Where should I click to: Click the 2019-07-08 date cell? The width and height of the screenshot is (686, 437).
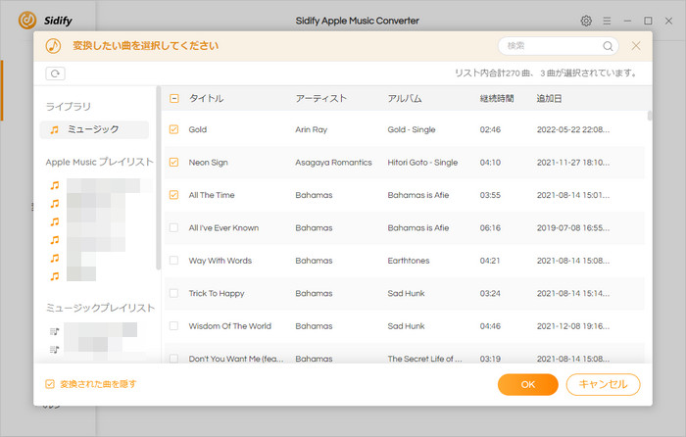[572, 228]
